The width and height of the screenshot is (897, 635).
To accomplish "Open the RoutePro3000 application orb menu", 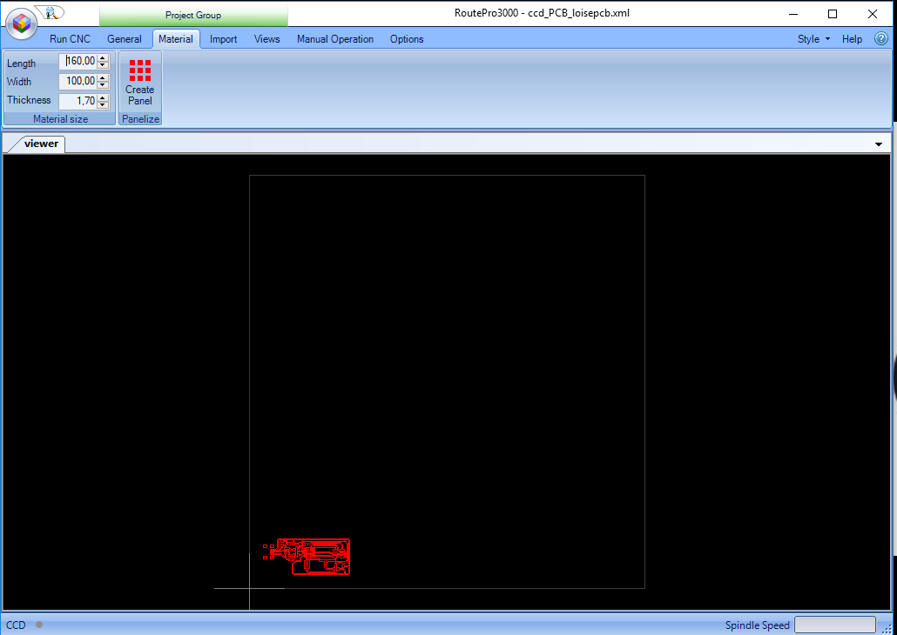I will pos(21,23).
